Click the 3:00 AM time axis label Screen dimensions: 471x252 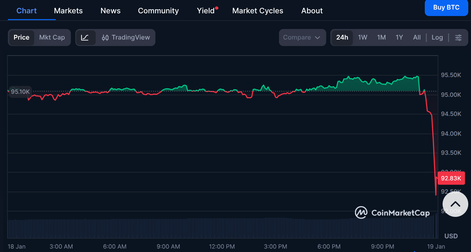(x=61, y=247)
